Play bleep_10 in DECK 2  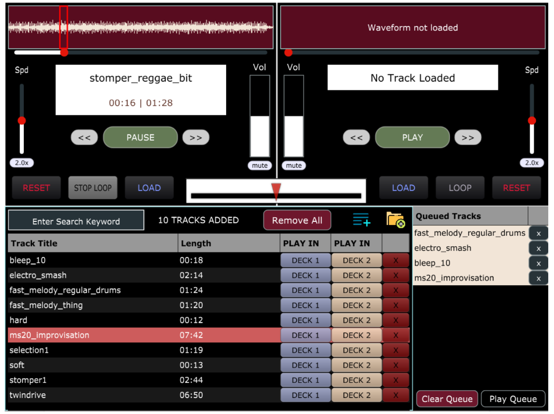tap(357, 260)
